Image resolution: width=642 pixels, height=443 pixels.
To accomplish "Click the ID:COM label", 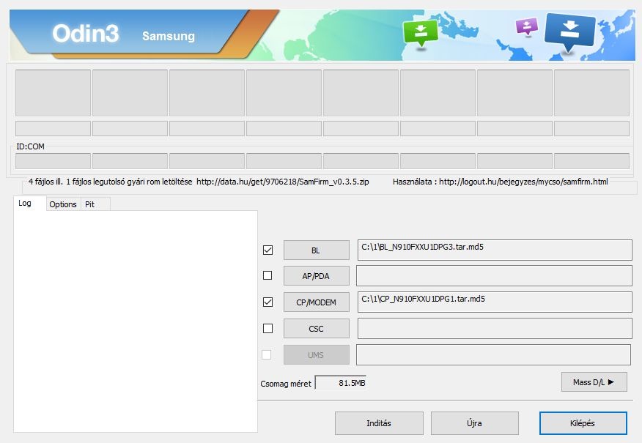I will tap(30, 146).
